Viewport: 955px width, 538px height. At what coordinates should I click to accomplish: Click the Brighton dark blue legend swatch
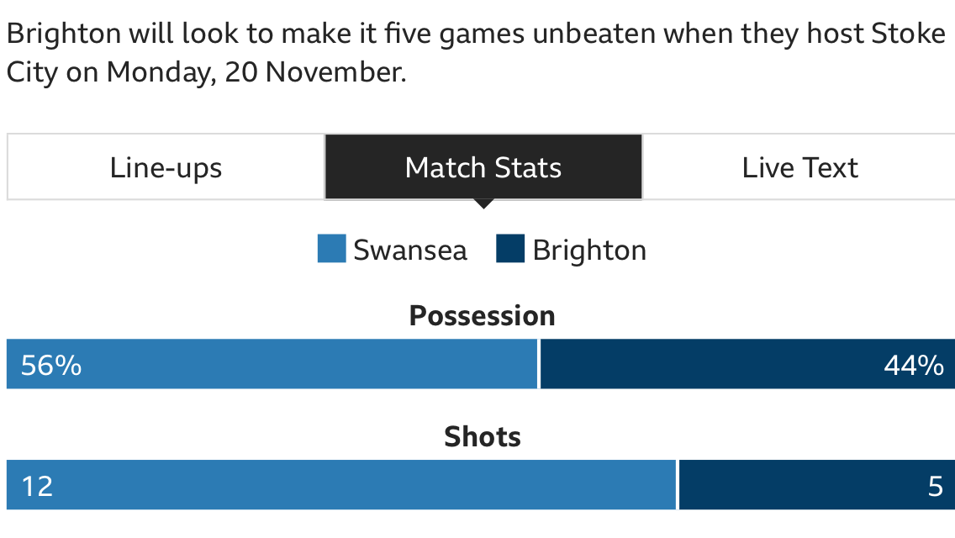click(x=510, y=249)
